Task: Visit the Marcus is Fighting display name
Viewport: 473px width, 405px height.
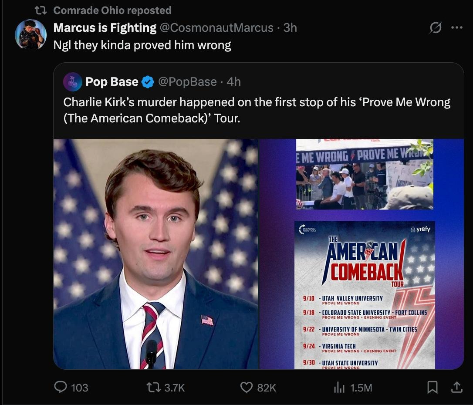Action: pyautogui.click(x=105, y=28)
